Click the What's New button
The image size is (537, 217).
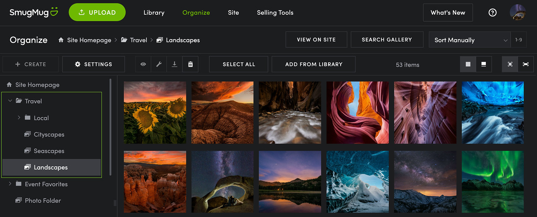click(x=448, y=13)
